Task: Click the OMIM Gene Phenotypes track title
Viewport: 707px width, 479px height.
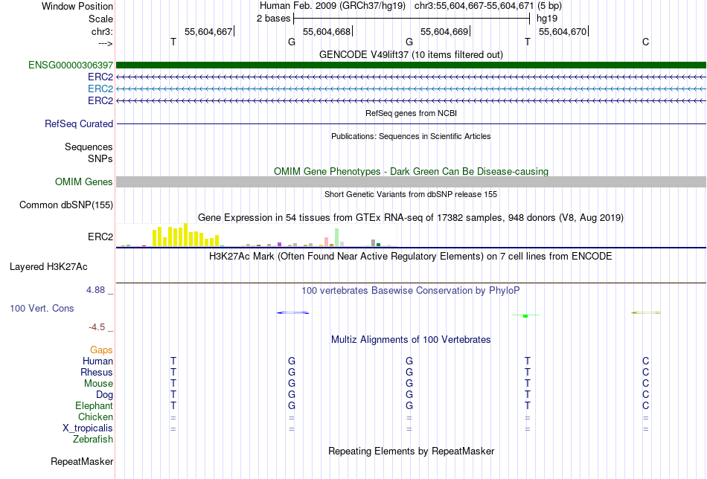Action: click(x=411, y=171)
